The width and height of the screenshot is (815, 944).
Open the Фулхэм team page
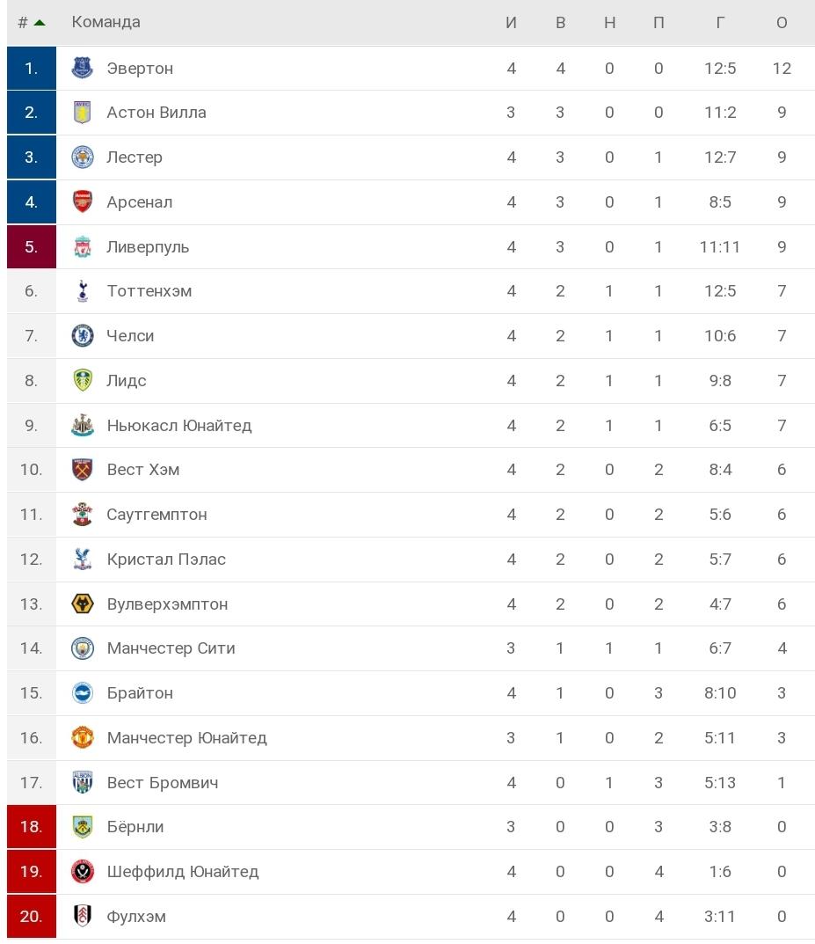[x=136, y=916]
